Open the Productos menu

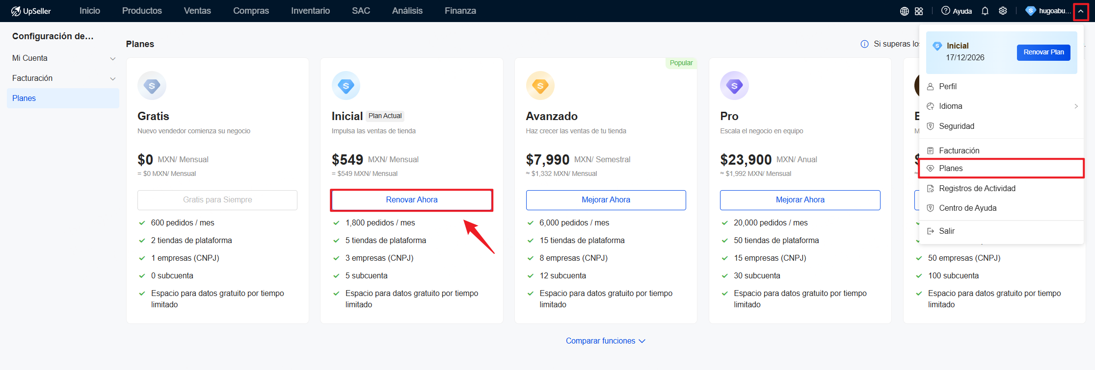(x=142, y=11)
